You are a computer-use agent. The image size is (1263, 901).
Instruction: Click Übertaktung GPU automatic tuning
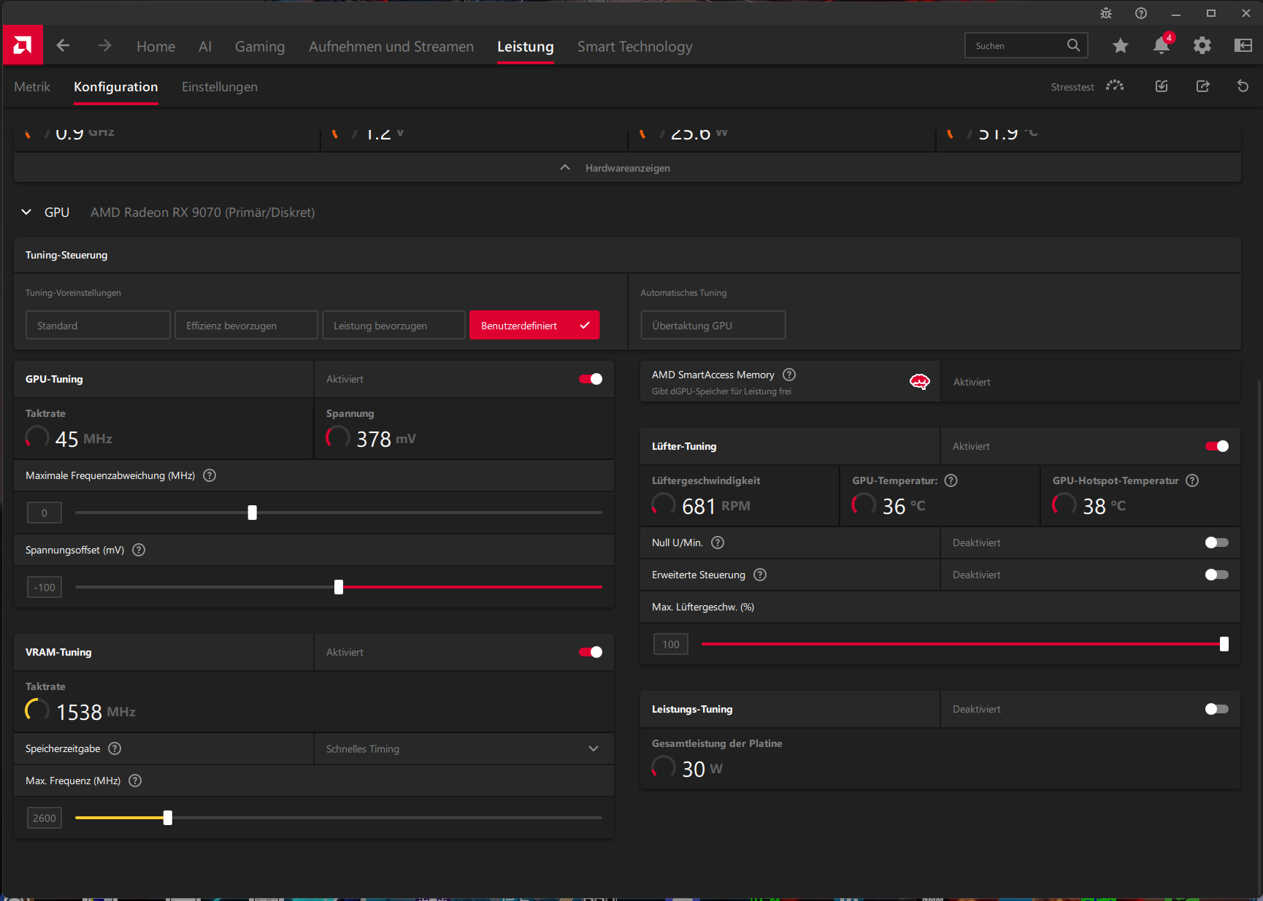(x=713, y=325)
